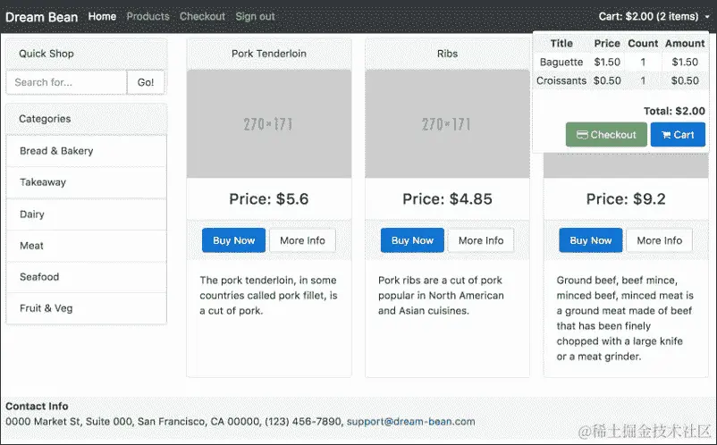Click Sign out in the navbar
The height and width of the screenshot is (445, 717).
pos(255,16)
